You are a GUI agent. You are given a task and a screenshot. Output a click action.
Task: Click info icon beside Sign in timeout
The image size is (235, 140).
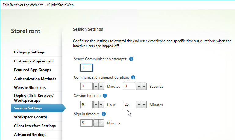point(104,114)
